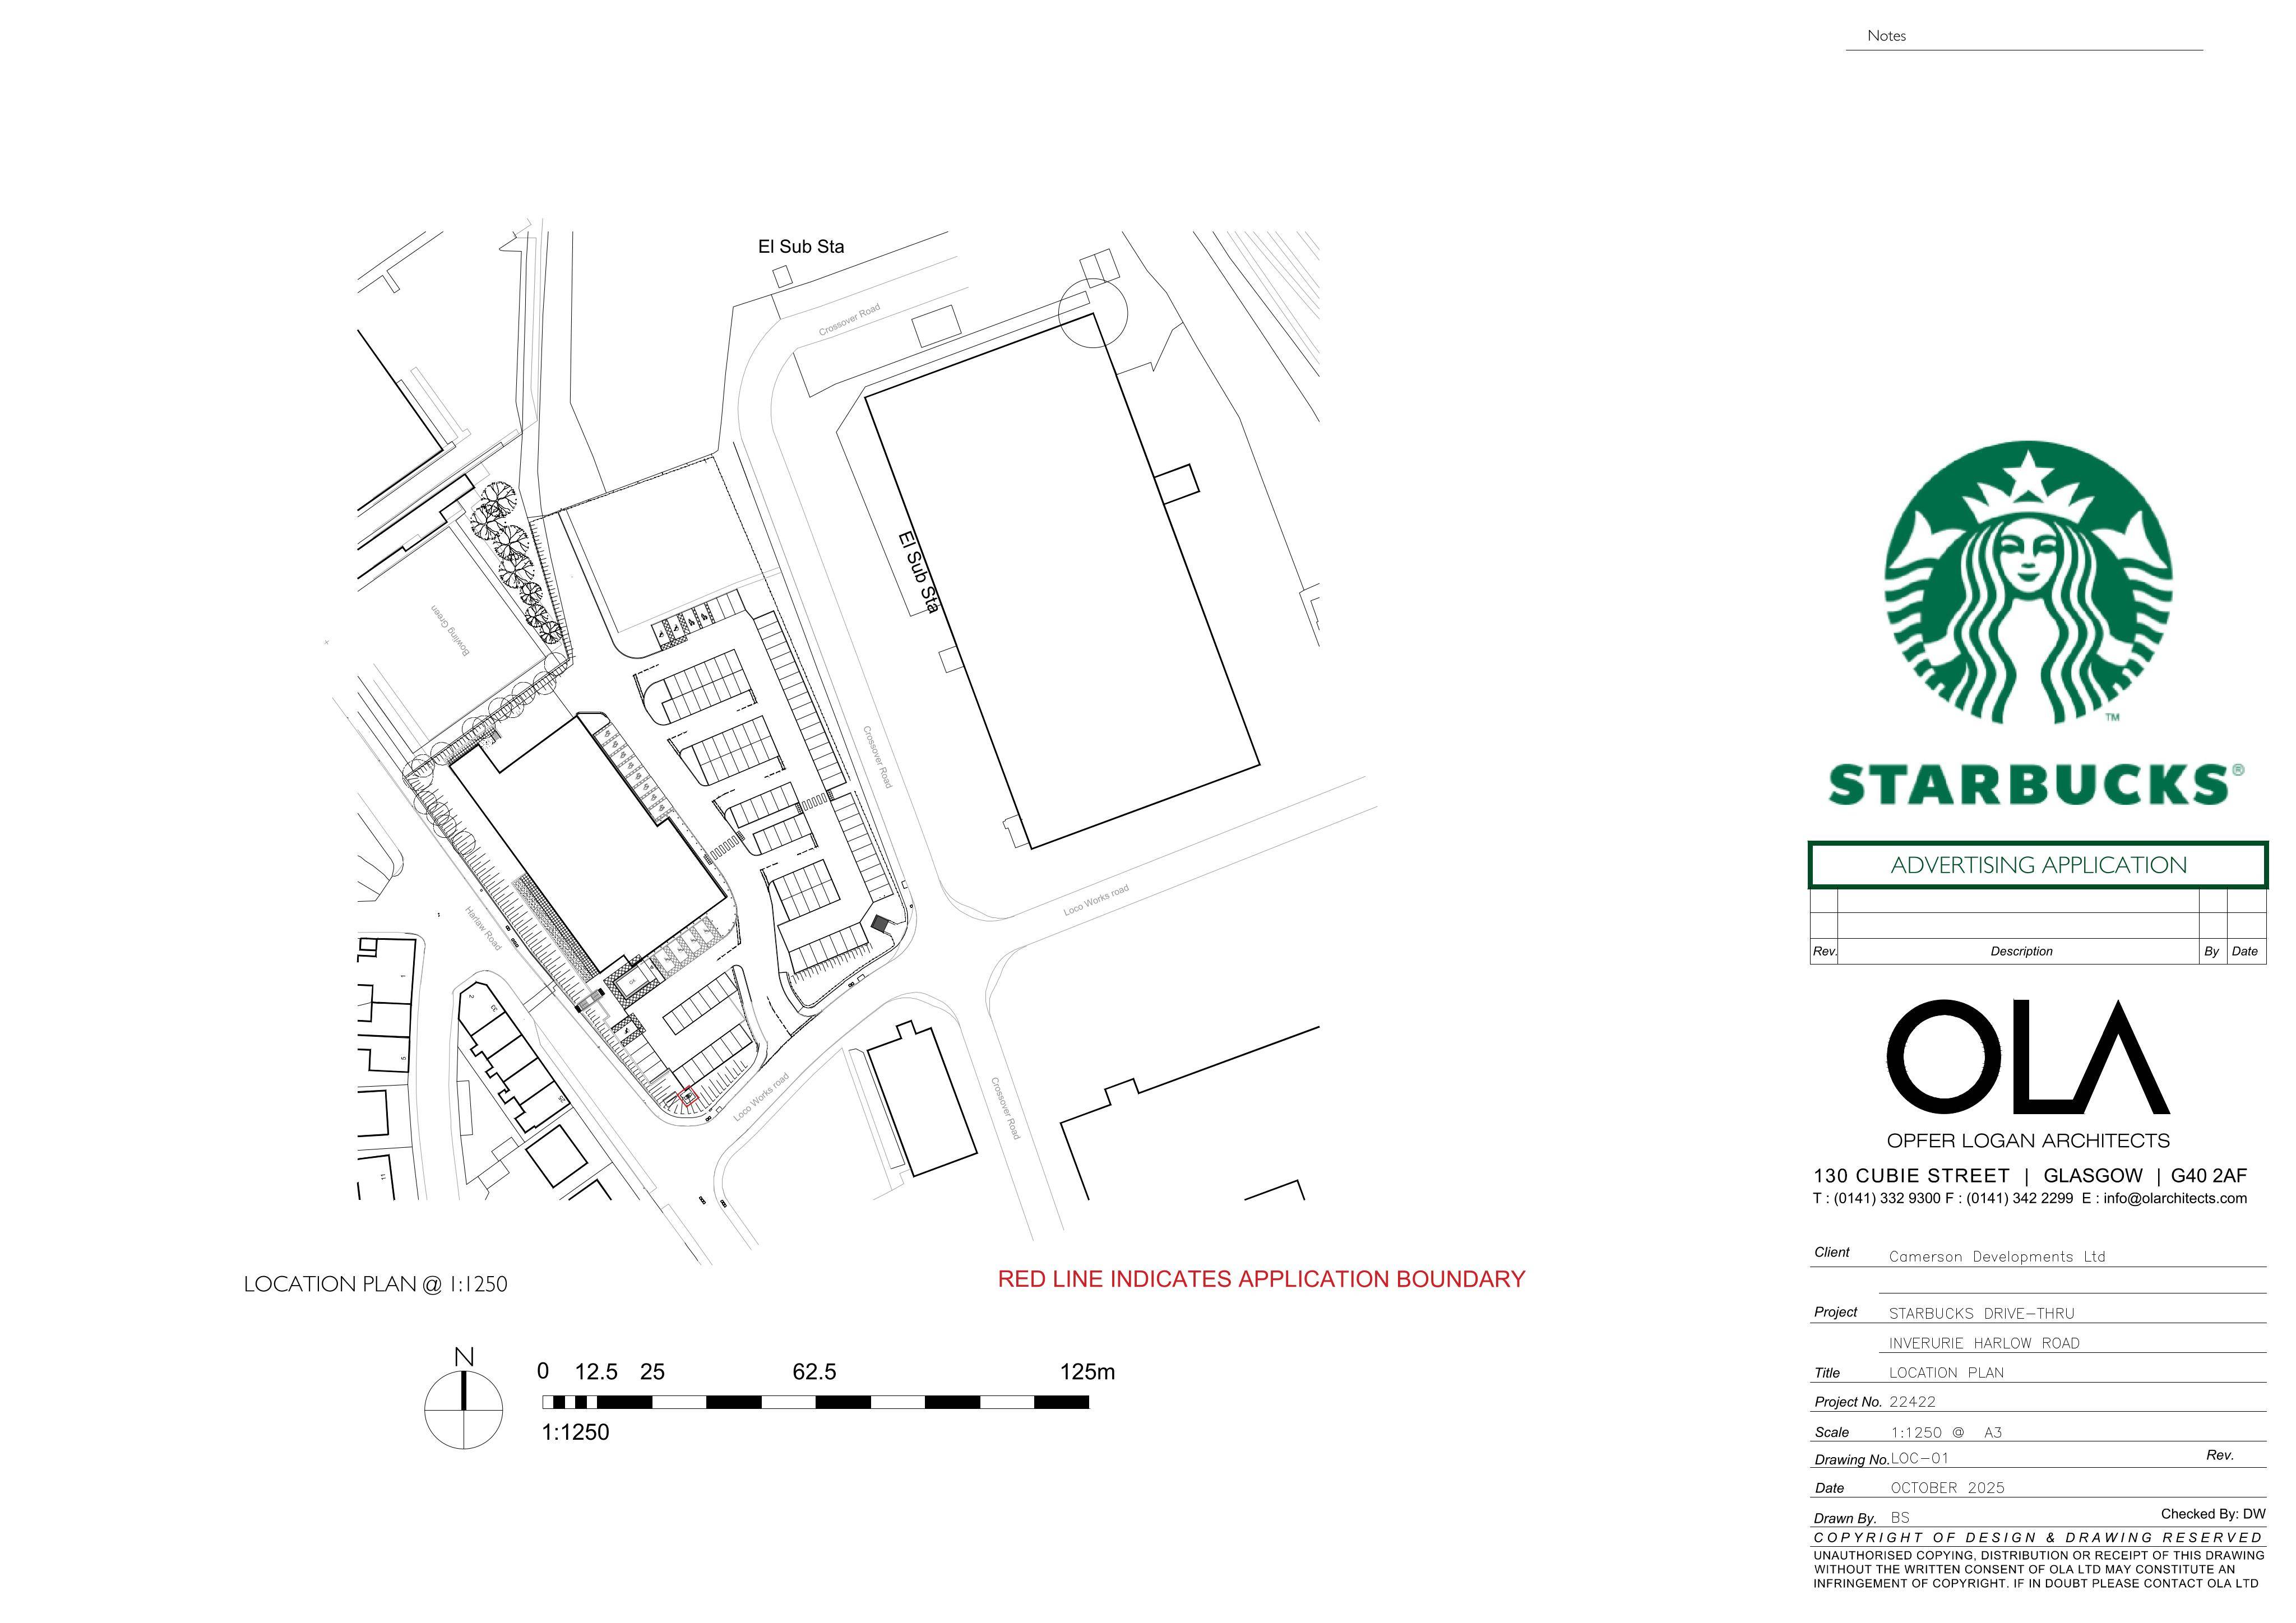Click the 'Drawing No.' field label

(1851, 1460)
